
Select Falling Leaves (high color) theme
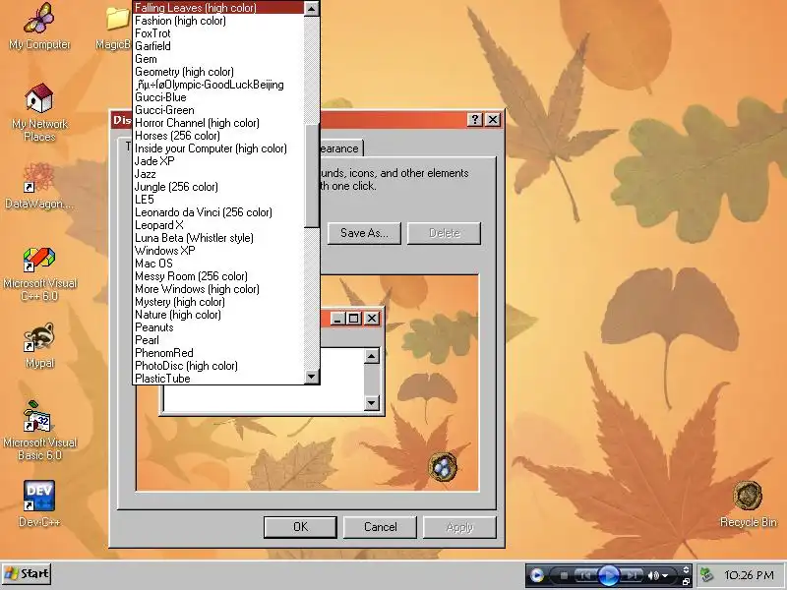[x=218, y=8]
